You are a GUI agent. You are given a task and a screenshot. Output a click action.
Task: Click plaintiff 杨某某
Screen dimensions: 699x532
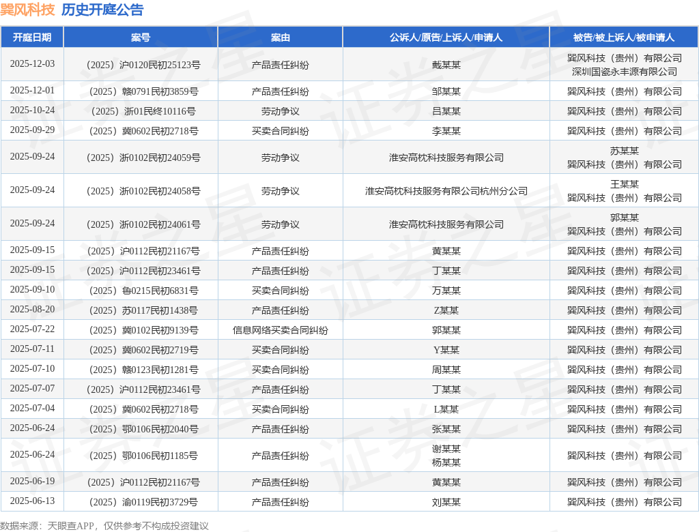coord(446,462)
